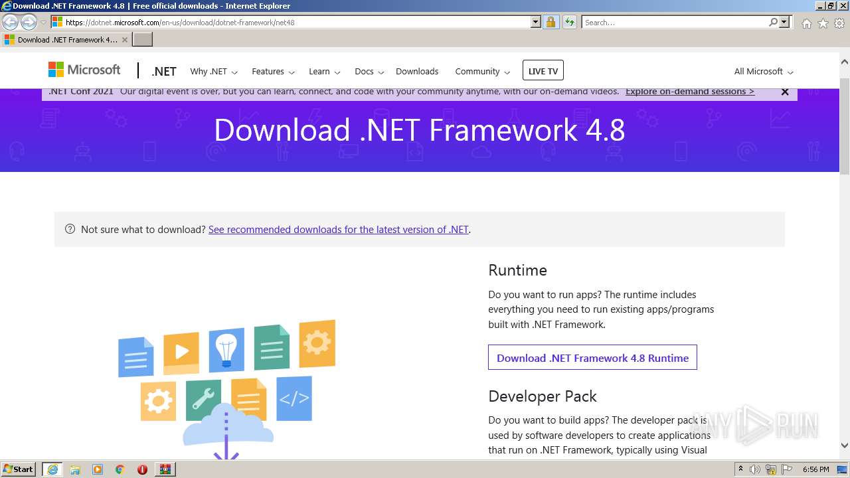Close the Download .NET Framework tab
850x478 pixels.
coord(125,40)
